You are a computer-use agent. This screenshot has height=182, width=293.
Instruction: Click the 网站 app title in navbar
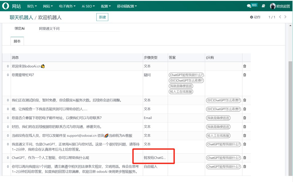tap(16, 6)
